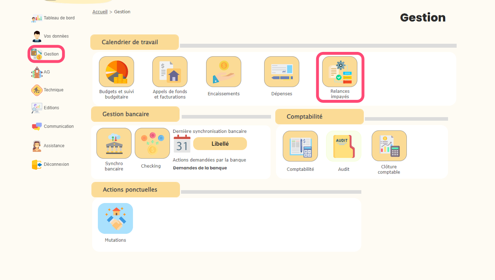Open Clôture comptable icon
495x280 pixels.
(x=389, y=146)
